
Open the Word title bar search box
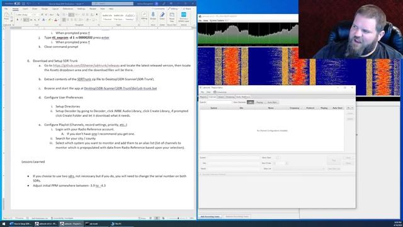tap(113, 4)
